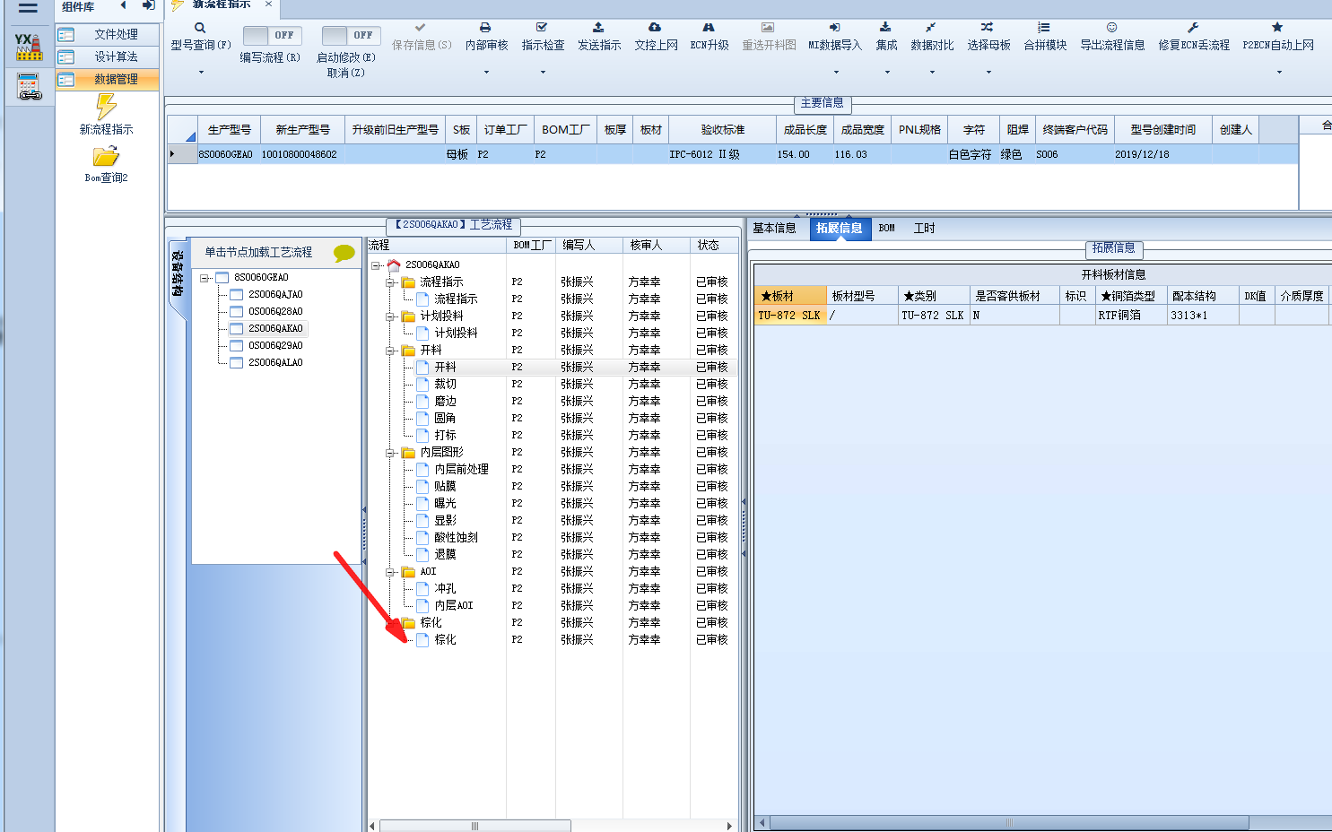
Task: Switch to 拓展信息 tab
Action: pyautogui.click(x=840, y=229)
